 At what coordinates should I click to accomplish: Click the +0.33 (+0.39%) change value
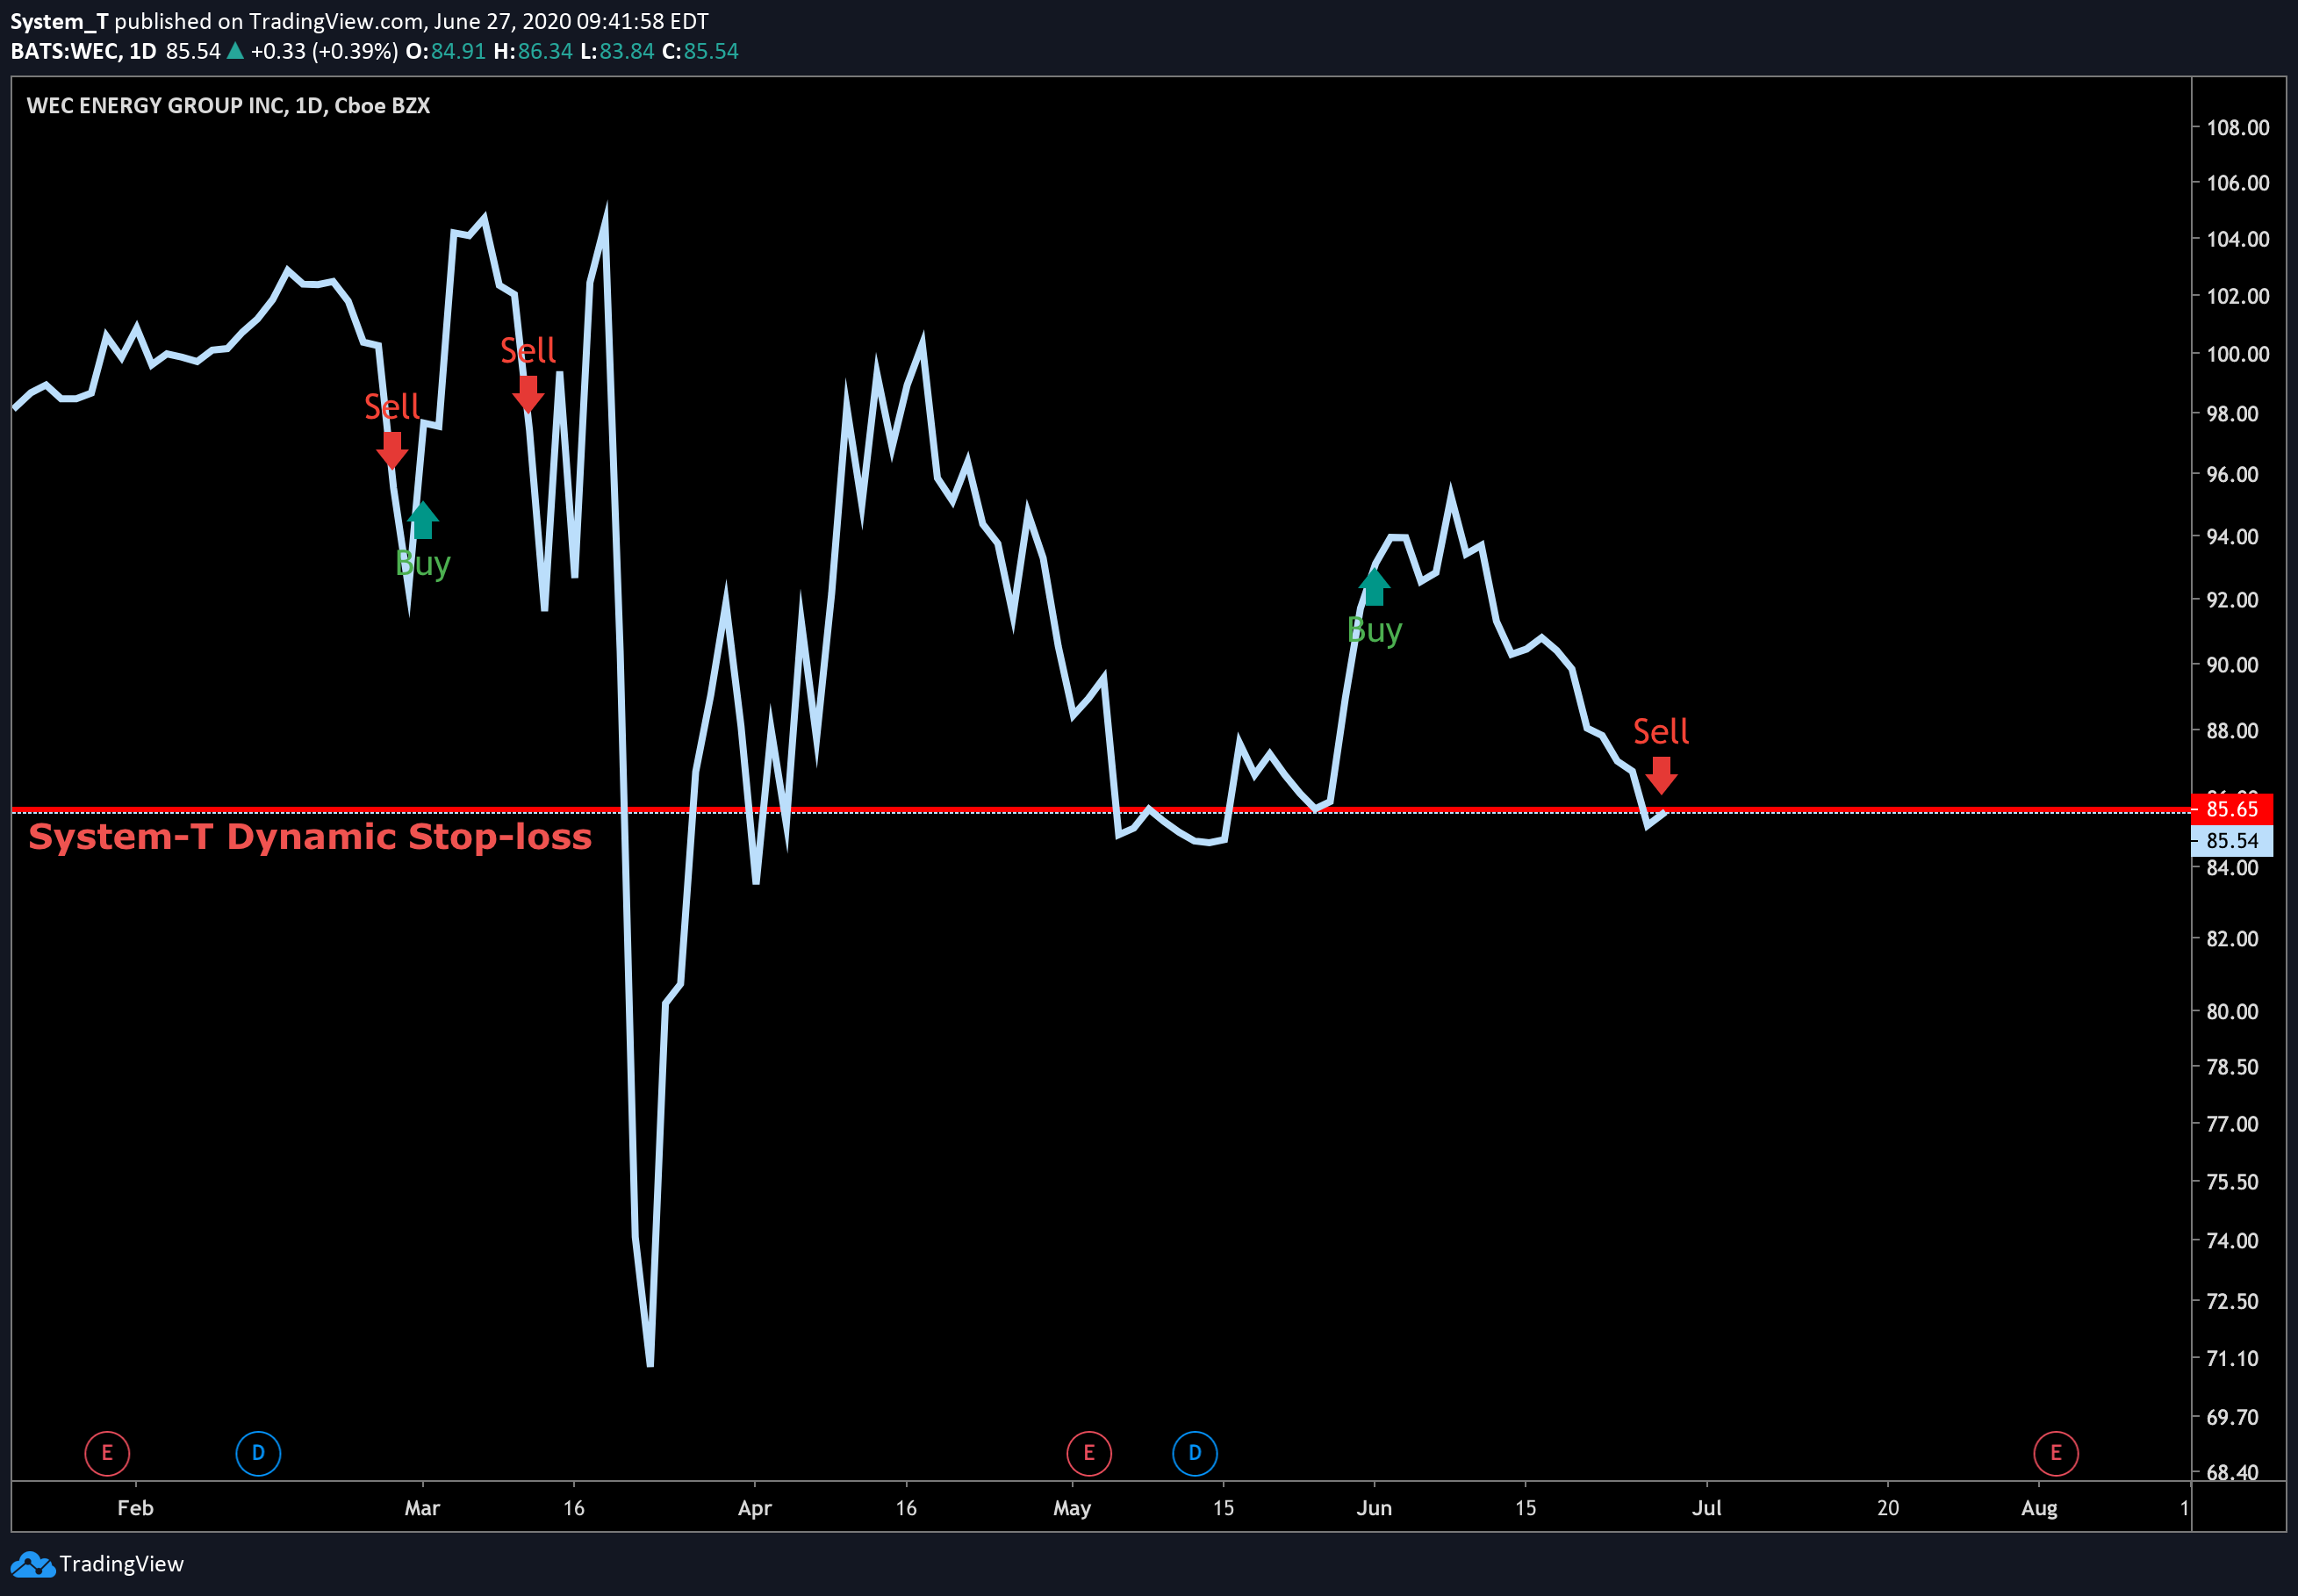[325, 51]
